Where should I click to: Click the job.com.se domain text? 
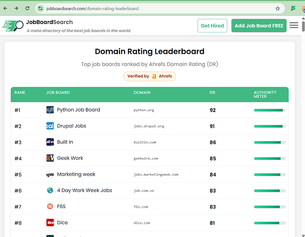tap(144, 191)
